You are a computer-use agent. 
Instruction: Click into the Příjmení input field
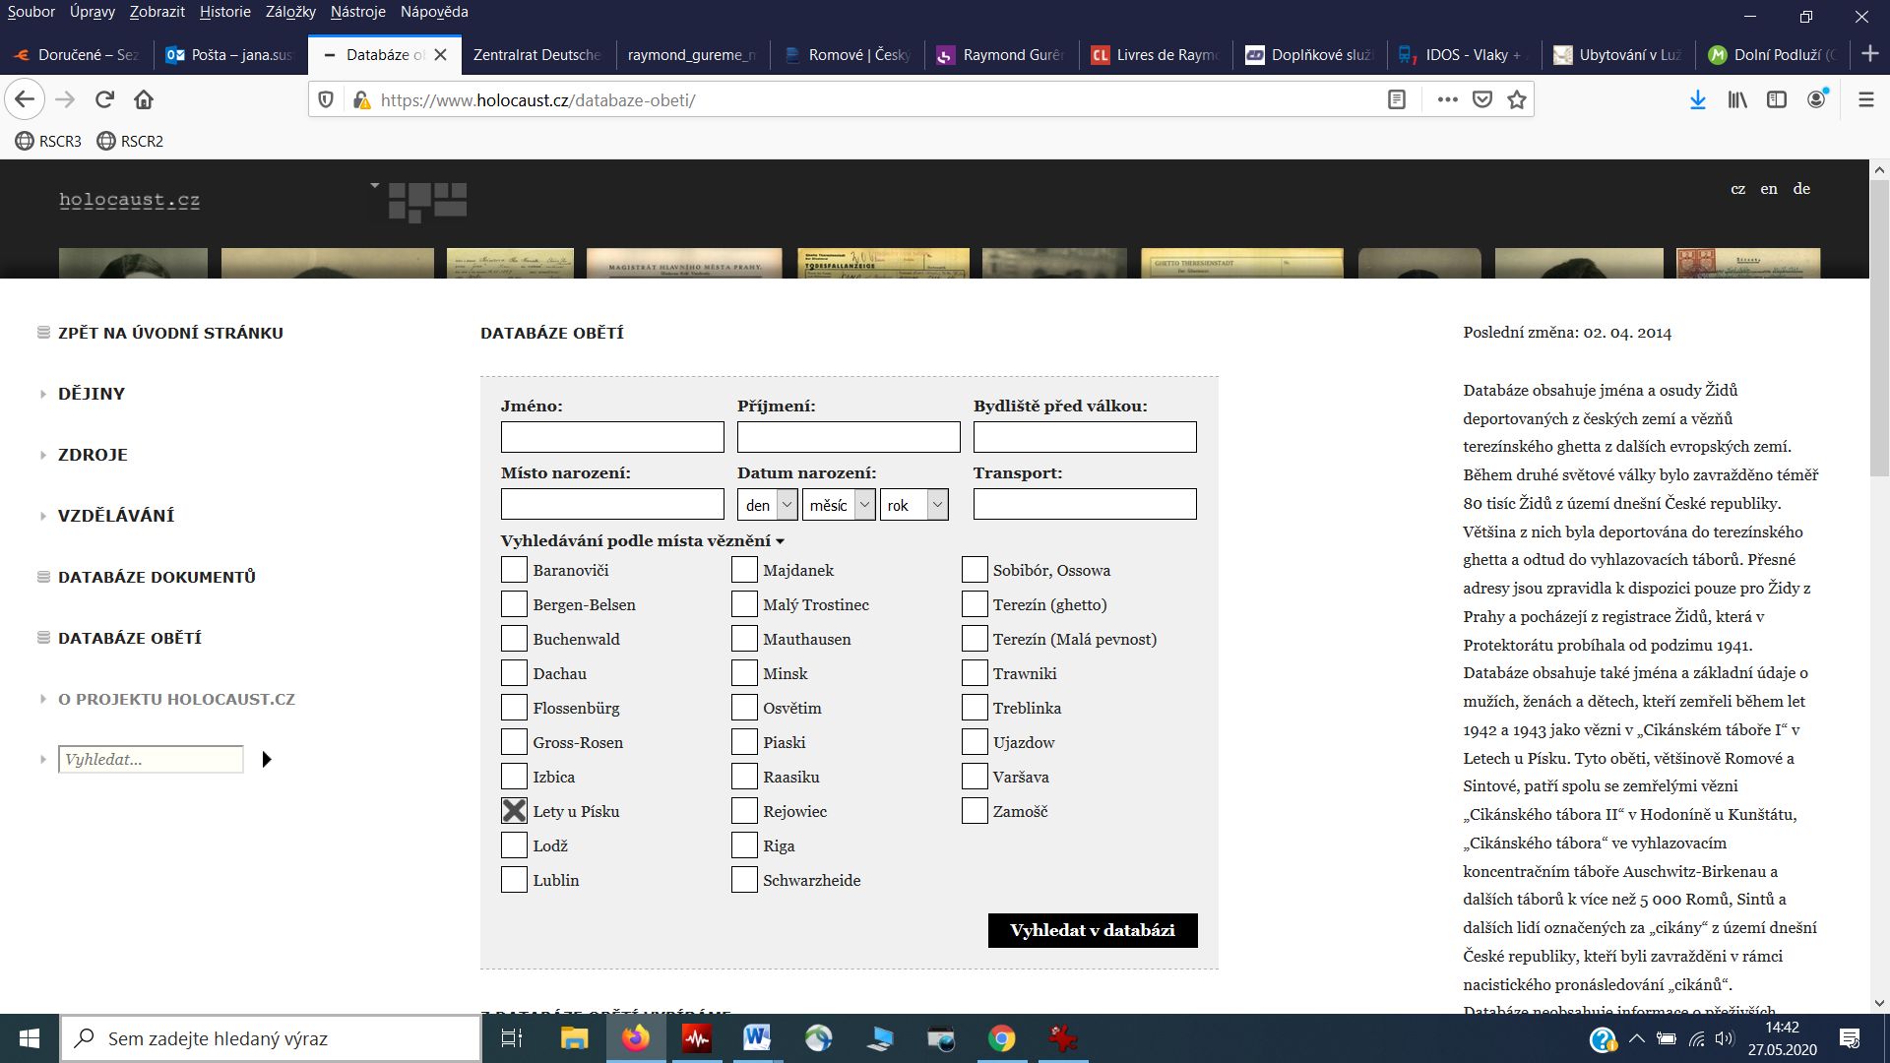tap(848, 437)
